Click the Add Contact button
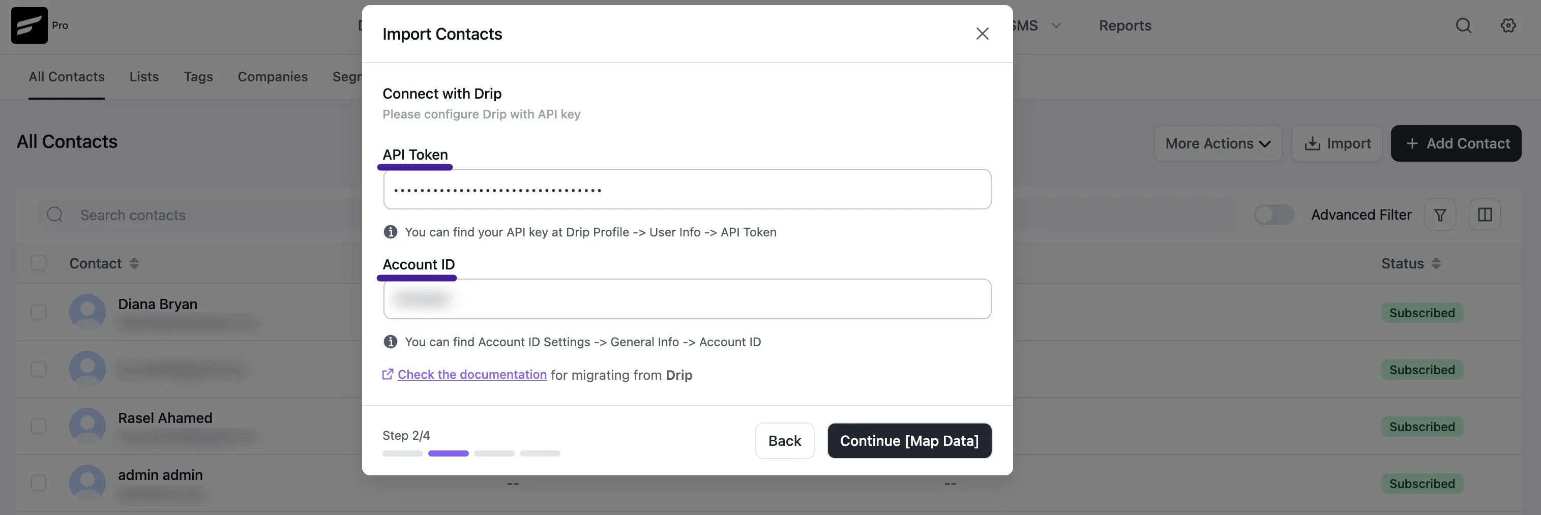1541x515 pixels. (1456, 143)
